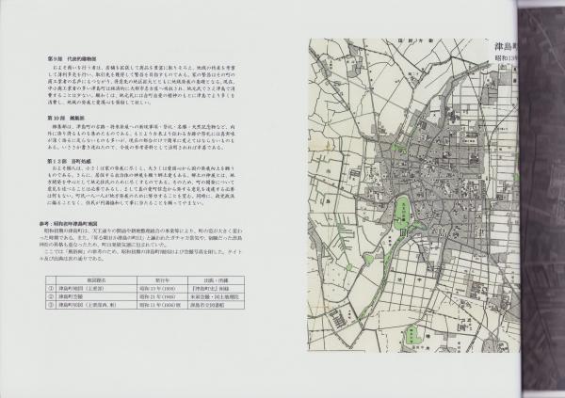Click the '昭和21年(1946)' table cell
The width and height of the screenshot is (565, 398).
pyautogui.click(x=162, y=296)
